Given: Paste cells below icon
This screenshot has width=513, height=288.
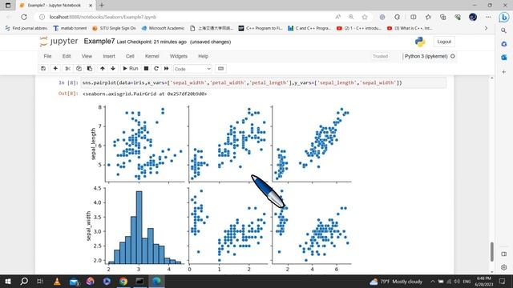Looking at the screenshot, I should tap(90, 69).
